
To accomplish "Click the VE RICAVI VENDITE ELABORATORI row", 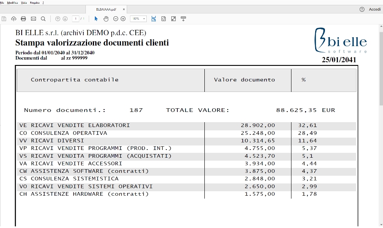I will (x=186, y=125).
